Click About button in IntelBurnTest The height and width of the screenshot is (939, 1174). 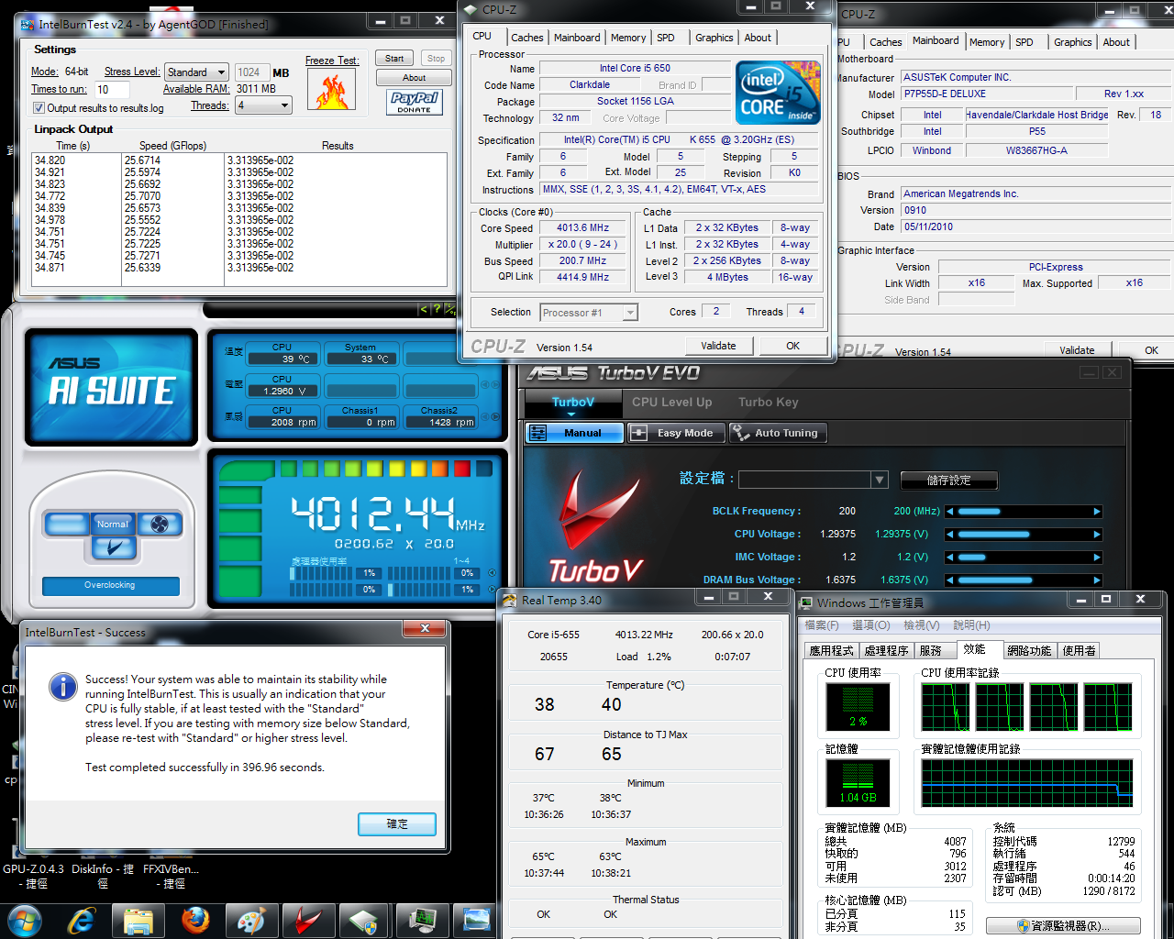414,78
